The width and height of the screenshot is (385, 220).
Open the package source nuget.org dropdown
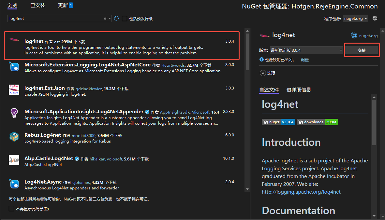pos(355,19)
